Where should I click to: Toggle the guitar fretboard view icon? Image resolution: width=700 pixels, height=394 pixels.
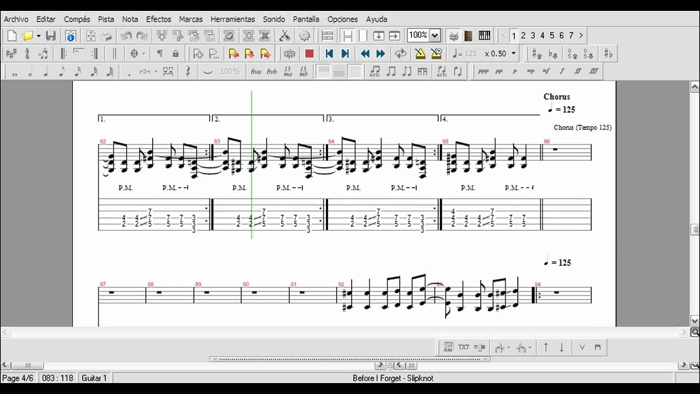tap(468, 36)
